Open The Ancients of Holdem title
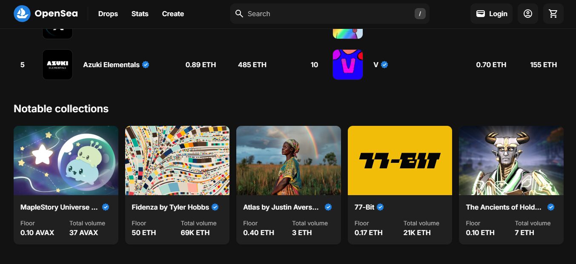Image resolution: width=576 pixels, height=264 pixels. 504,207
